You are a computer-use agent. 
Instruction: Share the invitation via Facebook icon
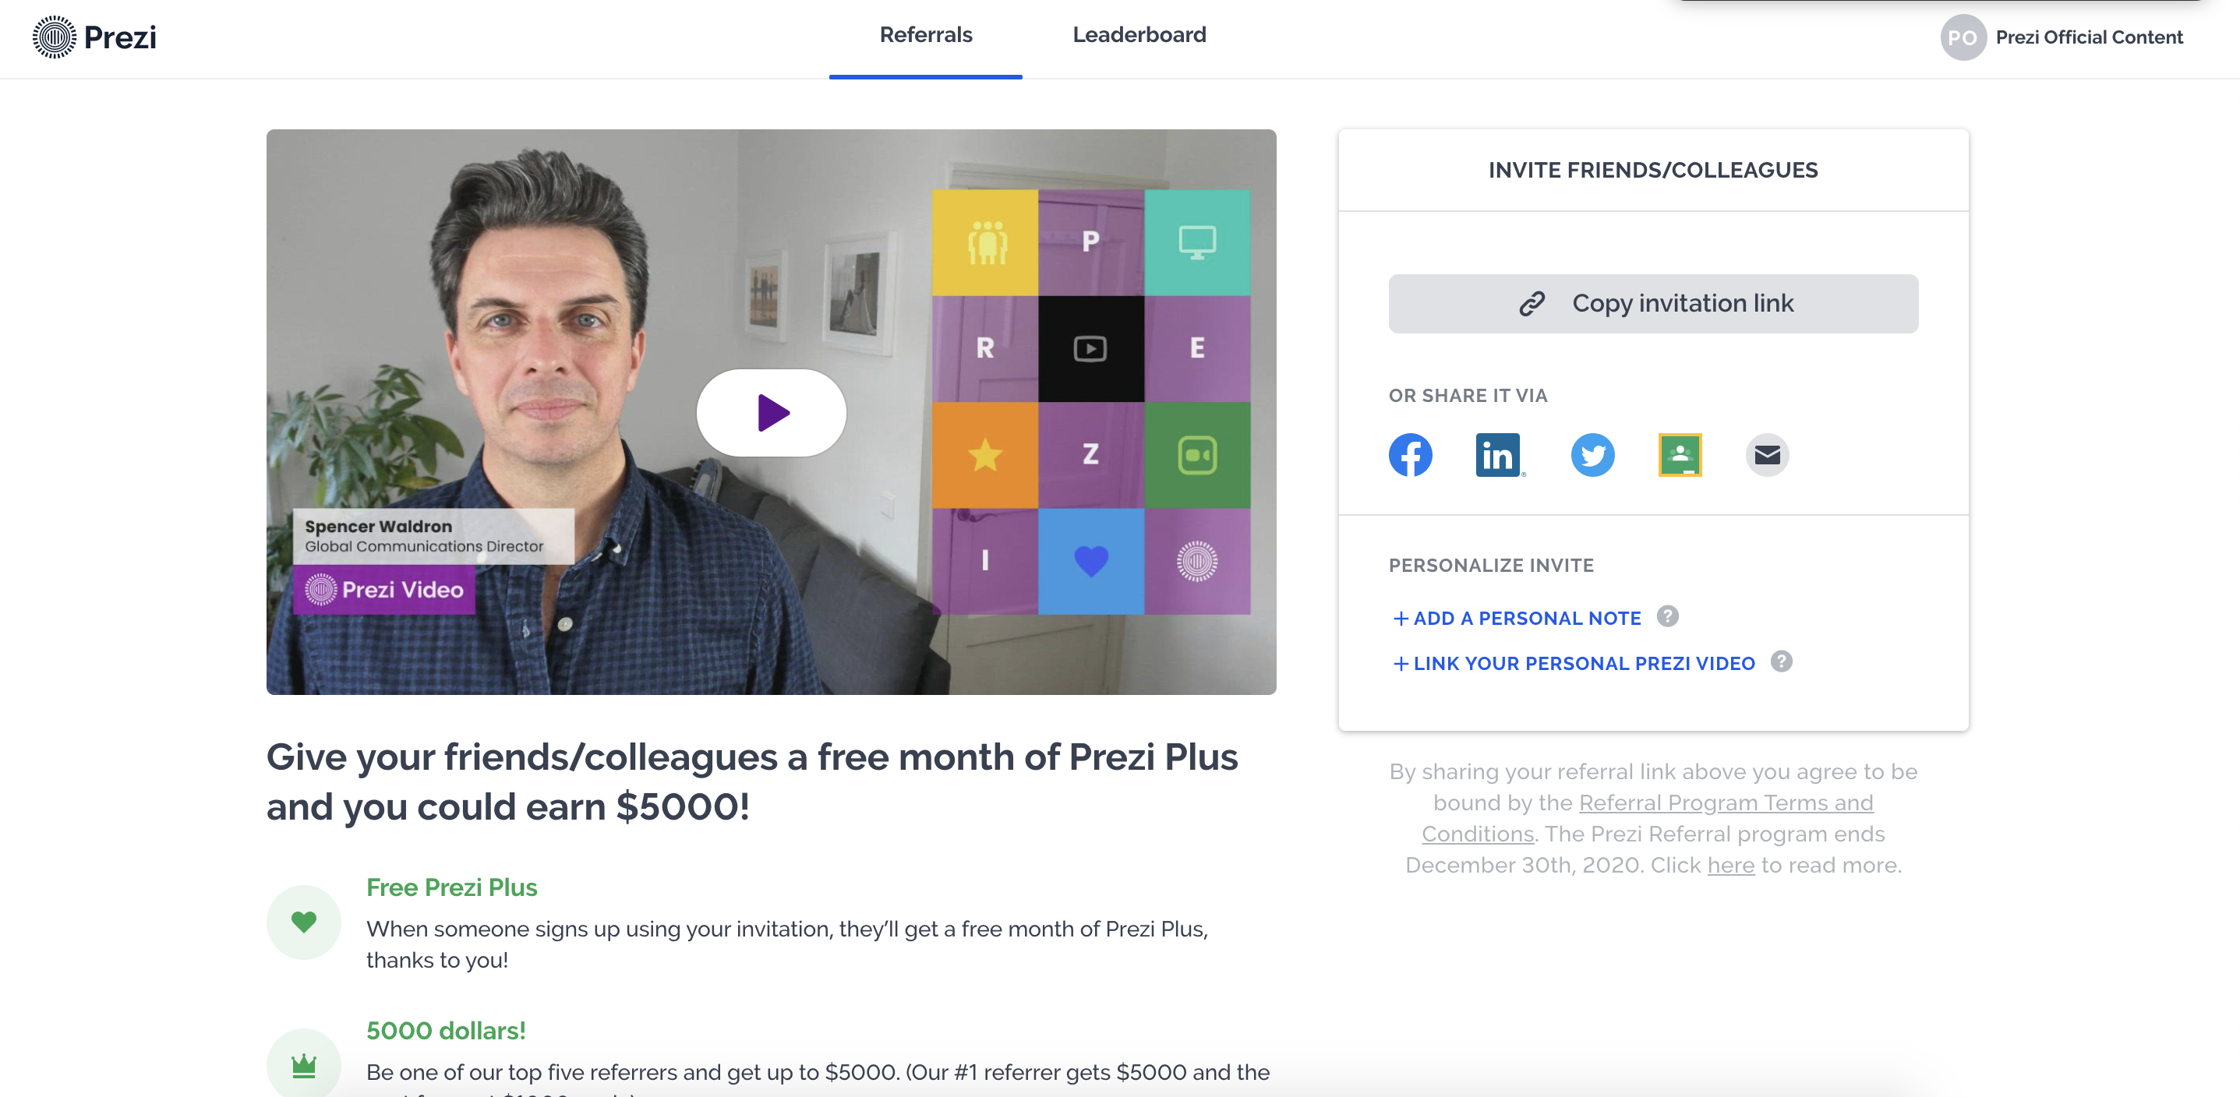[1410, 455]
